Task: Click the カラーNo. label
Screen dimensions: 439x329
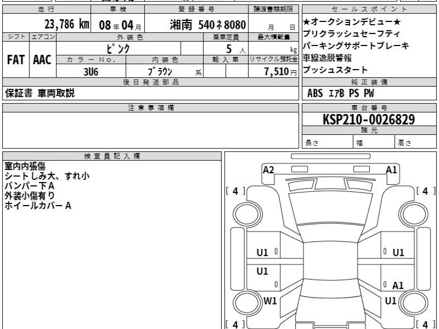Action: point(91,60)
